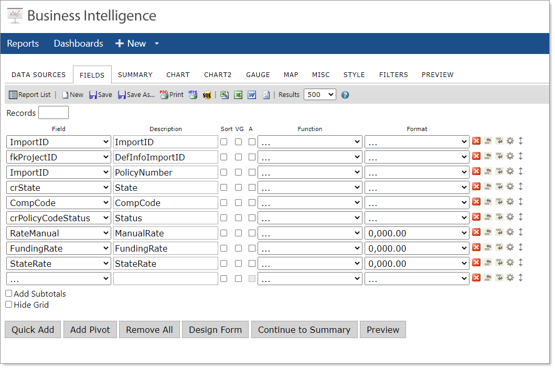This screenshot has height=369, width=555.
Task: Click the move arrow on the fkProjectID row
Action: [x=521, y=156]
